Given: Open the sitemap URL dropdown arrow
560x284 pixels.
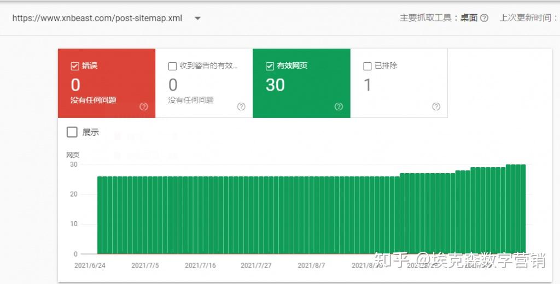Looking at the screenshot, I should (197, 18).
